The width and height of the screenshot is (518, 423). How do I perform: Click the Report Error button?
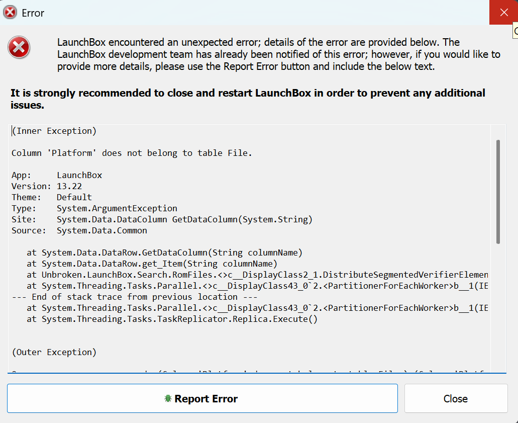pos(202,398)
